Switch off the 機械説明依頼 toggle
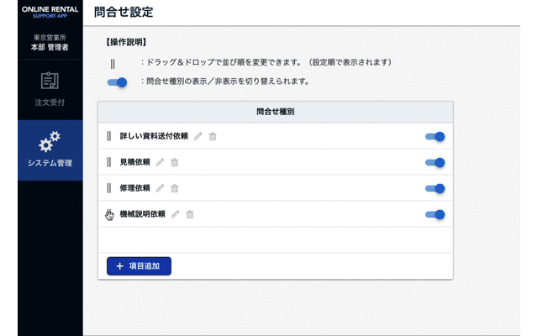The width and height of the screenshot is (538, 336). pyautogui.click(x=435, y=214)
